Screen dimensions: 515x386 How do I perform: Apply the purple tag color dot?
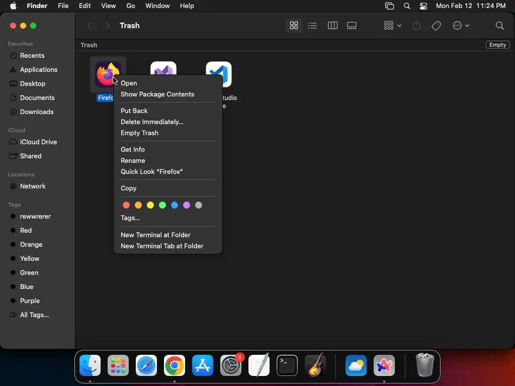(187, 205)
